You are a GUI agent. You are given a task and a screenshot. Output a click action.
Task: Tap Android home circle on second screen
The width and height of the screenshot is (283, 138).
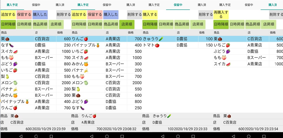107,136
